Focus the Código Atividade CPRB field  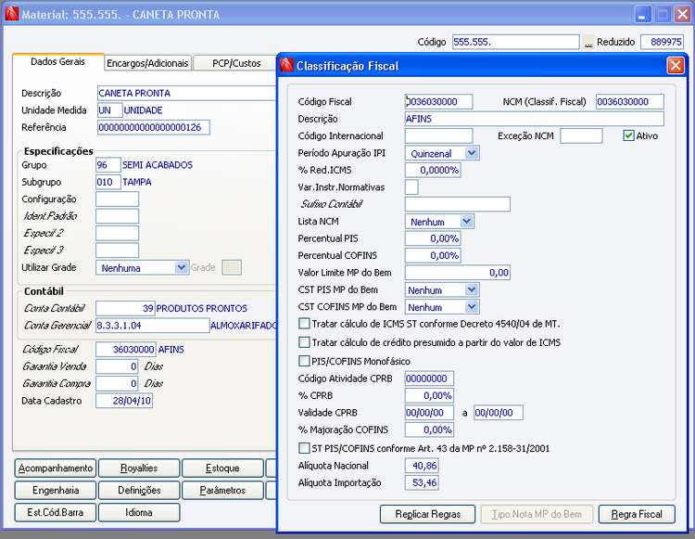429,379
